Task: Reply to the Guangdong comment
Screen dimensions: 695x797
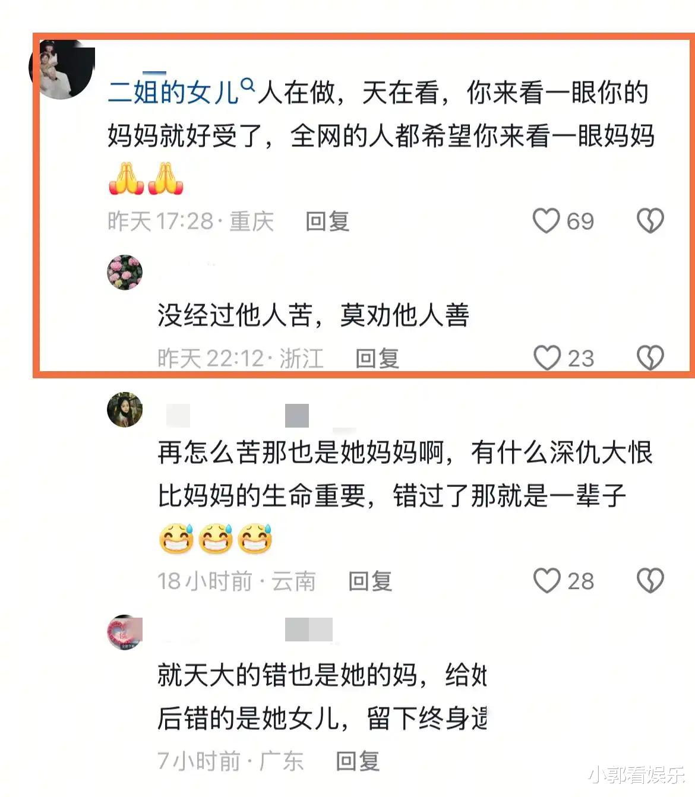Action: [358, 761]
